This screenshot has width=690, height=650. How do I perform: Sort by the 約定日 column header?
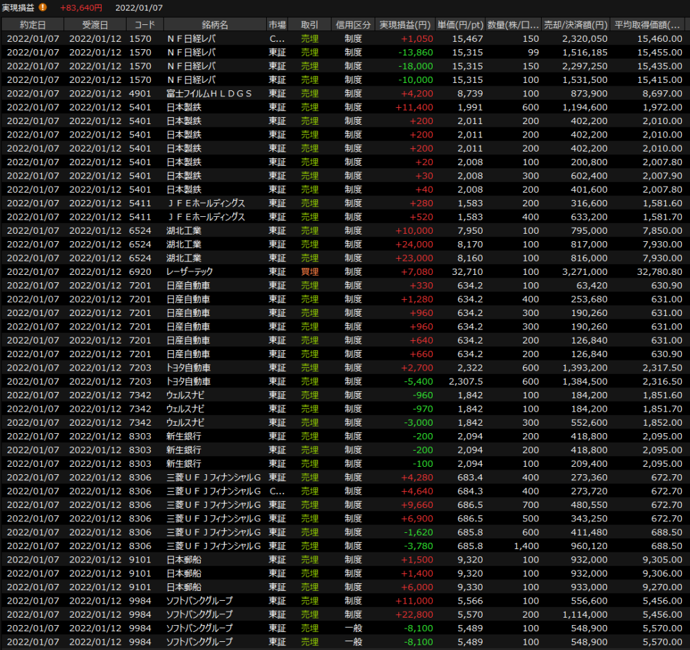coord(32,25)
